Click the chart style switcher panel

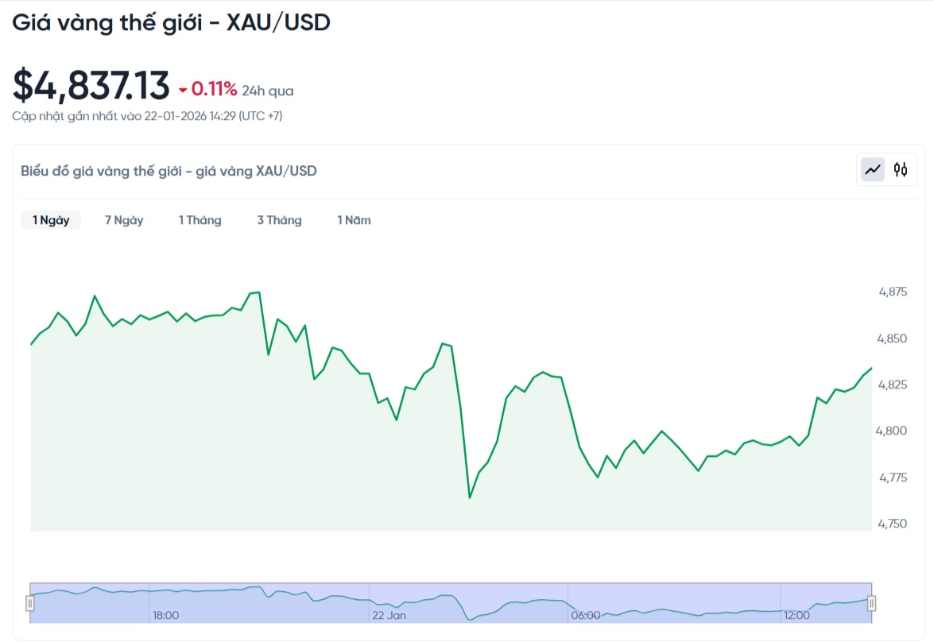886,169
